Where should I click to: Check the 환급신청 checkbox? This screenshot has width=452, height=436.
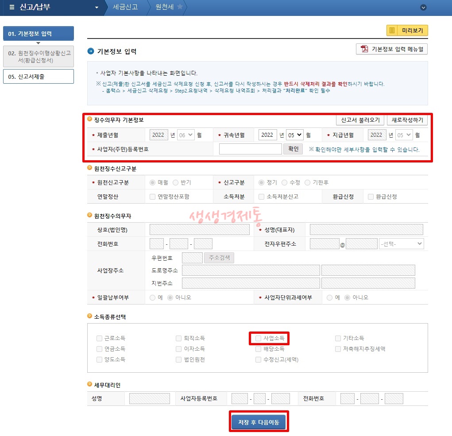(371, 196)
